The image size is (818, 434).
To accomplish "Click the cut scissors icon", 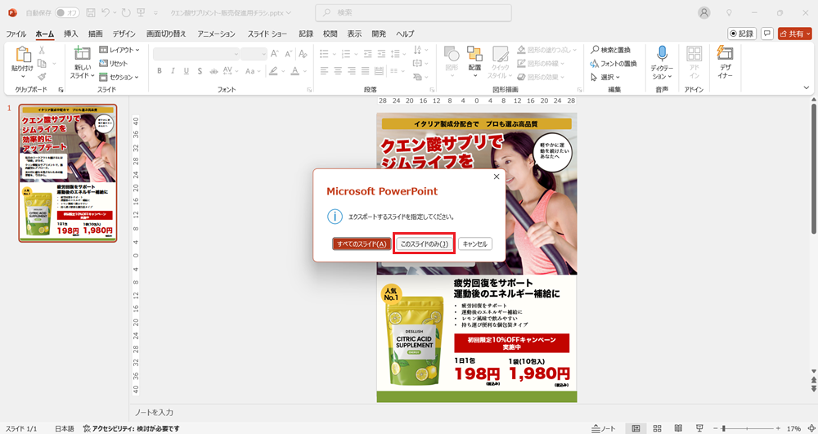I will (x=42, y=51).
